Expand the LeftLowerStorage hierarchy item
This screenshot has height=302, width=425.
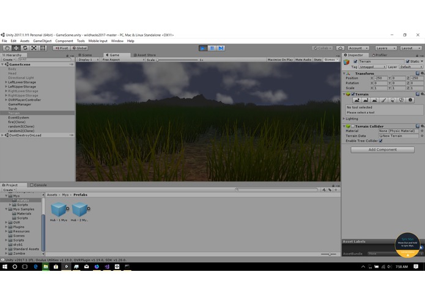[x=6, y=82]
